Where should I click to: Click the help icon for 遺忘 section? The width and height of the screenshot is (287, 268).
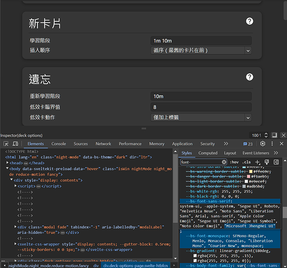(250, 77)
